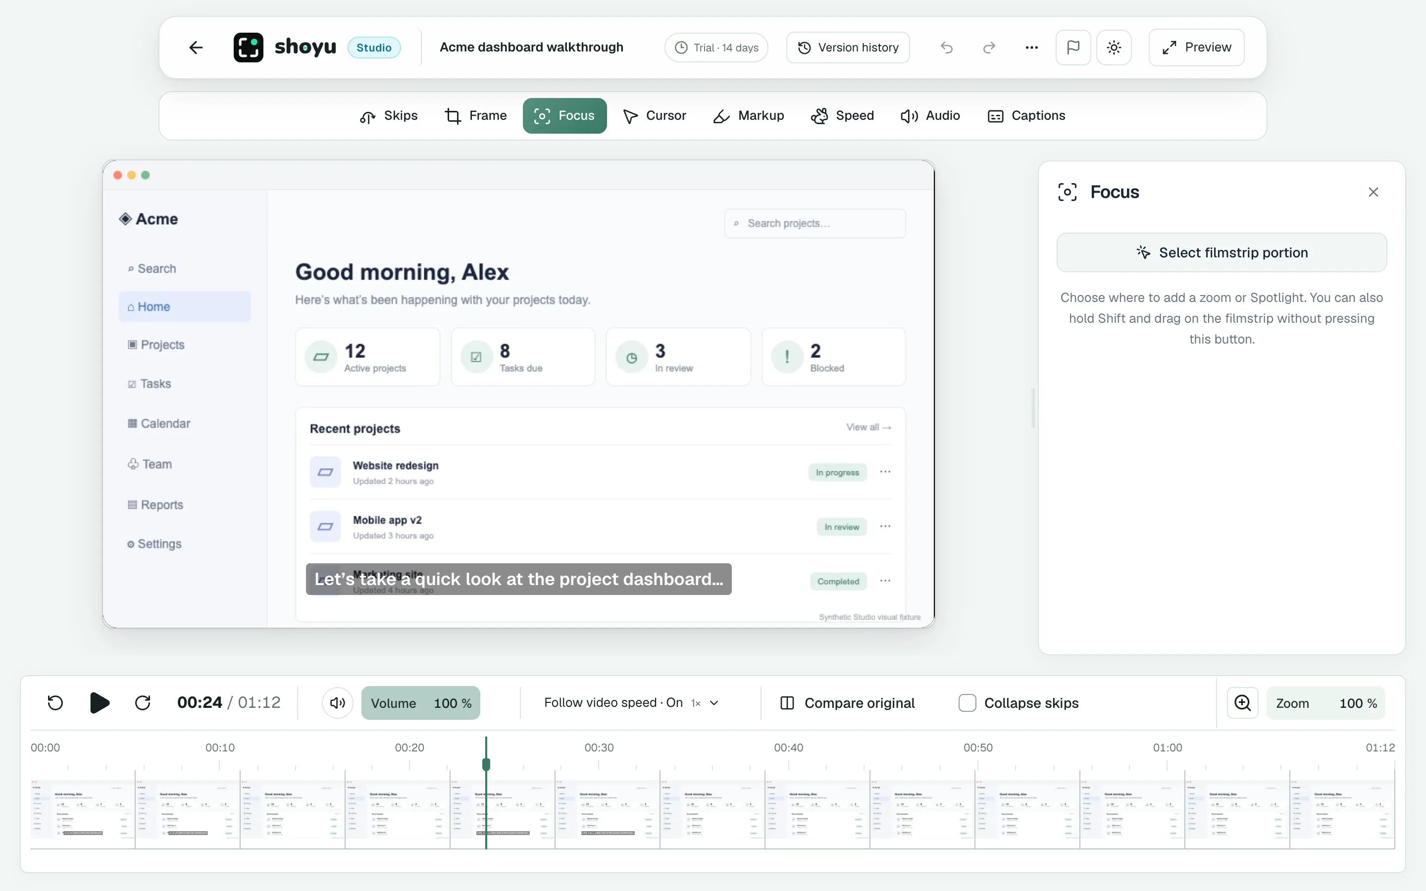
Task: Mute audio with the speaker icon
Action: pyautogui.click(x=338, y=702)
